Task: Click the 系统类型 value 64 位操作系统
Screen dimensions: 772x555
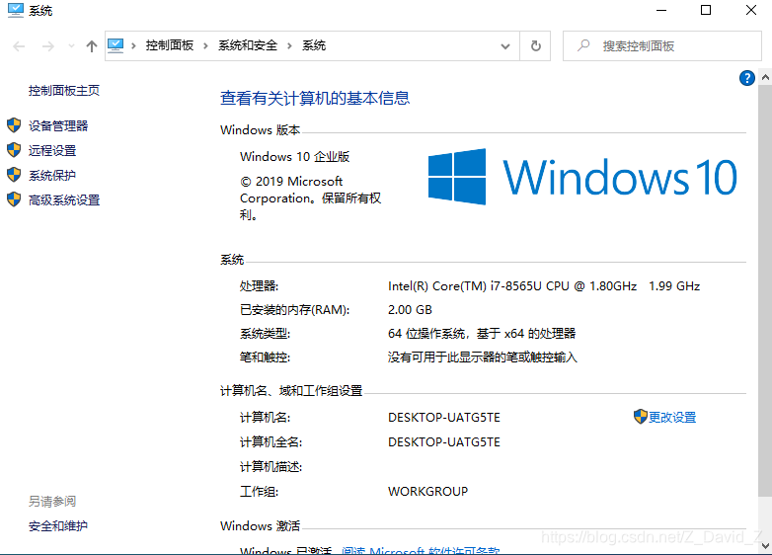Action: tap(482, 334)
